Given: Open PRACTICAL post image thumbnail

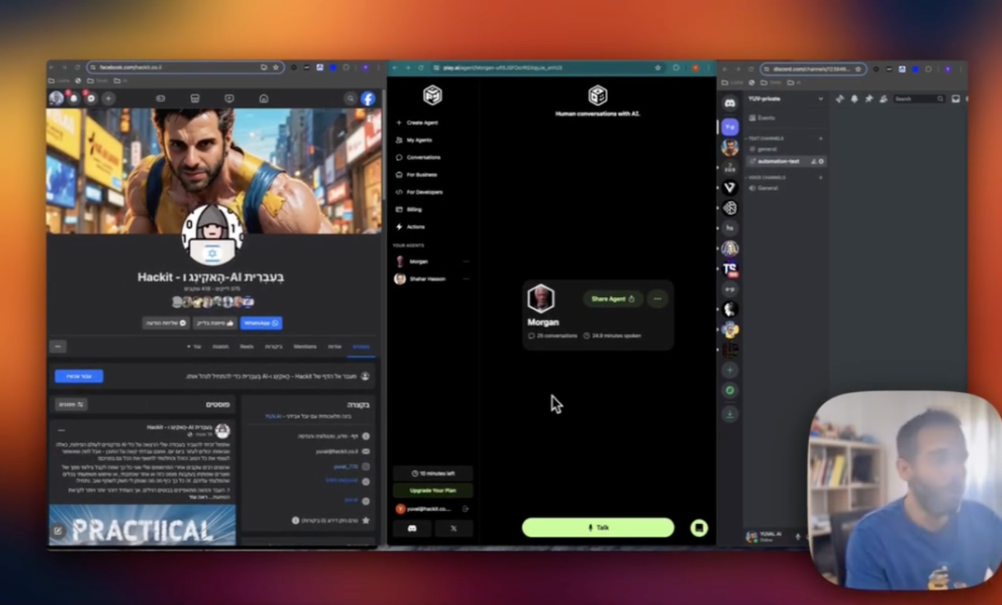Looking at the screenshot, I should (142, 525).
